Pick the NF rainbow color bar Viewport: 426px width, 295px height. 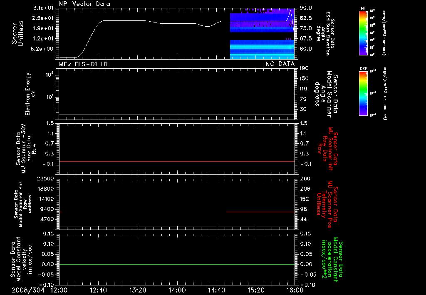point(364,32)
